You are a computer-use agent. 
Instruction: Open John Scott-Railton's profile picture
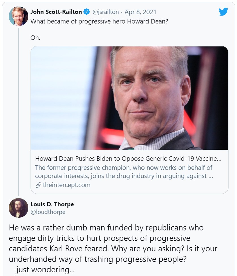pyautogui.click(x=19, y=16)
